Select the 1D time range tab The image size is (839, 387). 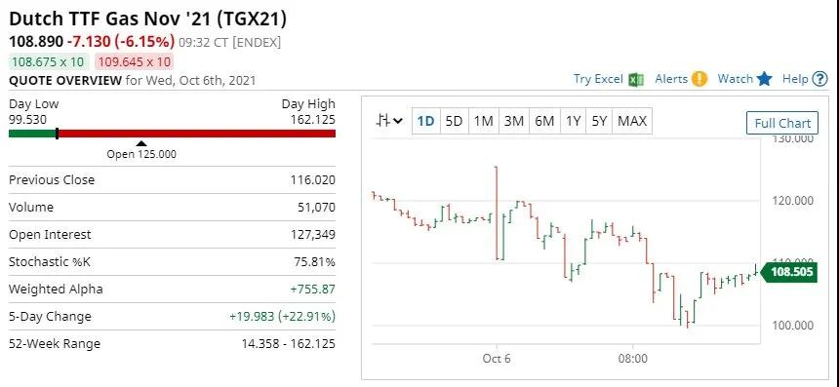pos(426,121)
